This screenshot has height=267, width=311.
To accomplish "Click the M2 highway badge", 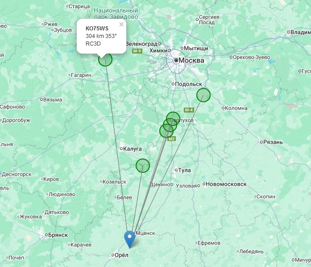I will coord(172,139).
